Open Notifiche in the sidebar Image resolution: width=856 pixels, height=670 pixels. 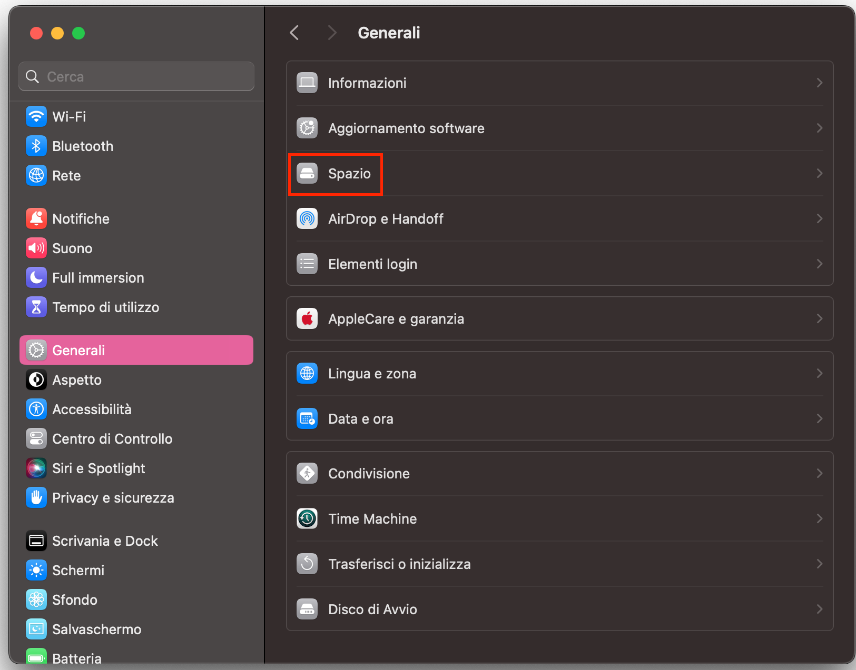click(81, 219)
